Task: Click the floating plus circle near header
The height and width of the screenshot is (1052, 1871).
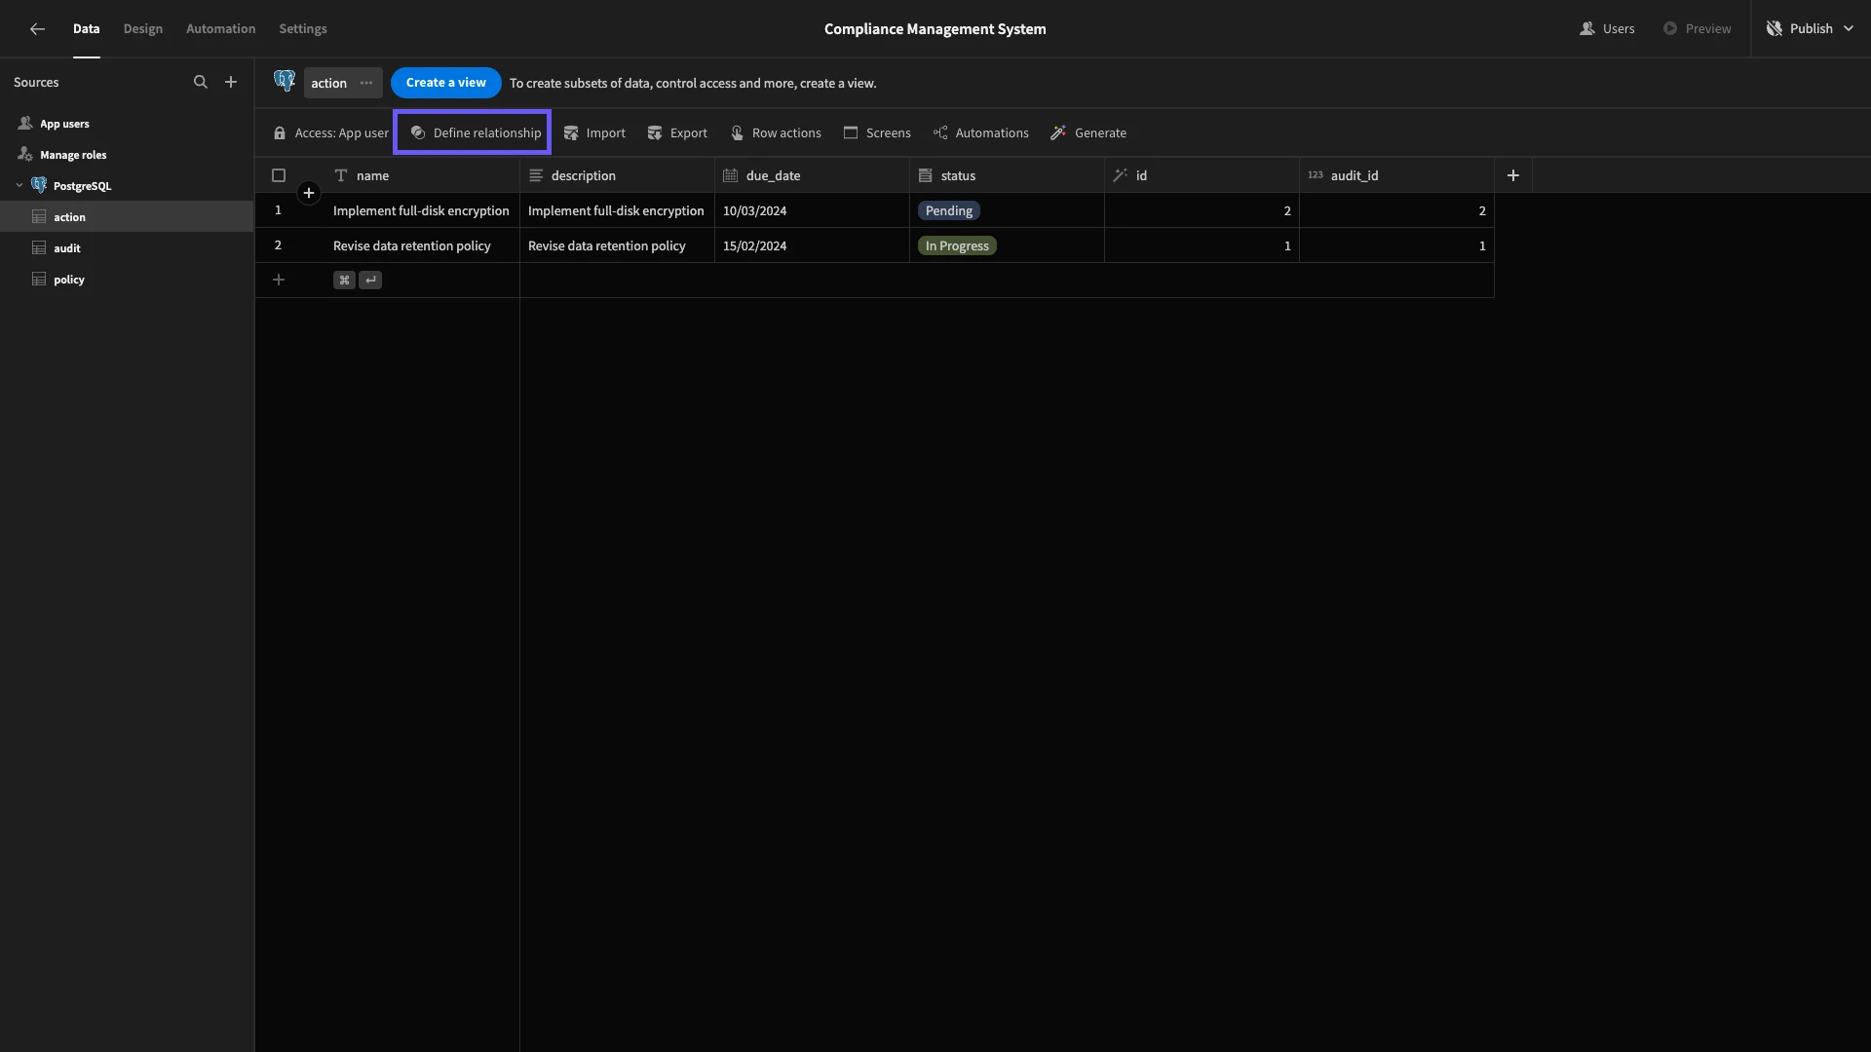Action: (x=309, y=193)
